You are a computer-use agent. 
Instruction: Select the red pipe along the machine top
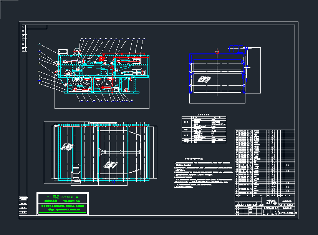click(x=123, y=54)
